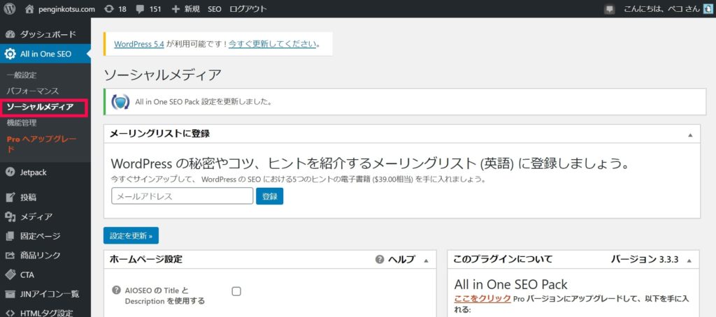Click the 新規 plus icon
The image size is (716, 317).
(x=176, y=8)
